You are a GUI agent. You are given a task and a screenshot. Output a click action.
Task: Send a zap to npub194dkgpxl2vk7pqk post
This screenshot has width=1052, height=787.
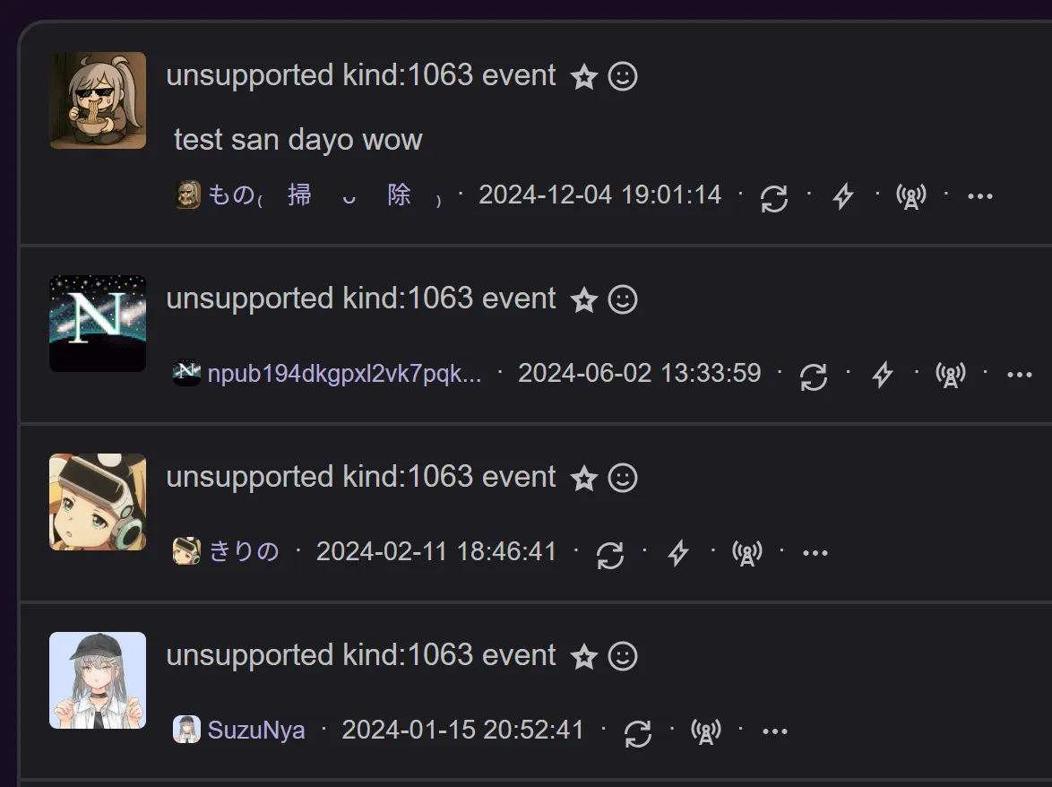pyautogui.click(x=883, y=375)
